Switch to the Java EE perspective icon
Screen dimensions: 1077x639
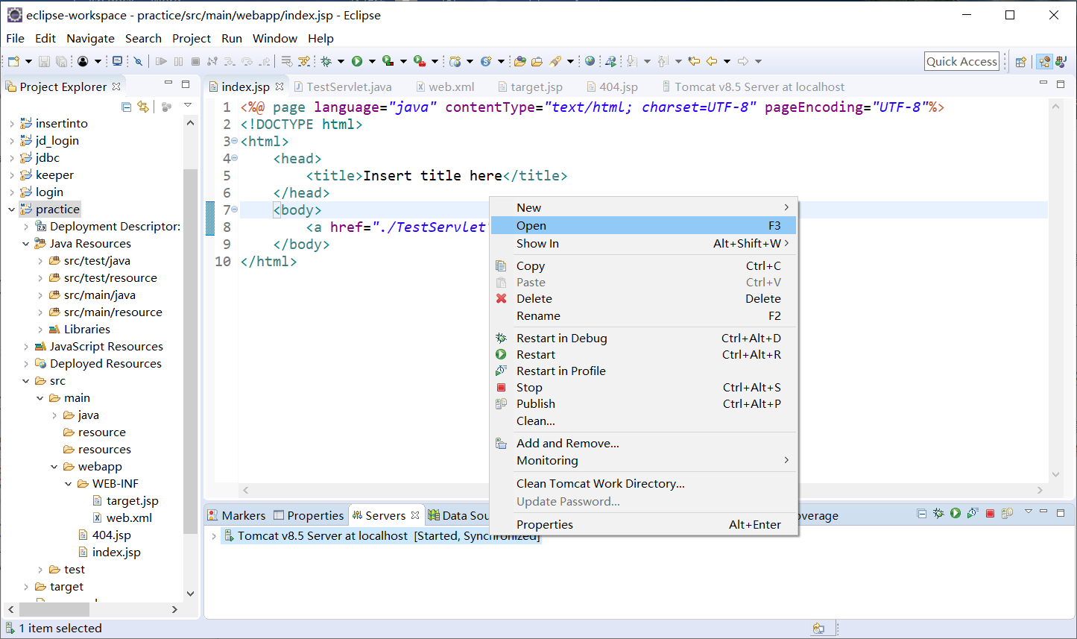[1044, 62]
